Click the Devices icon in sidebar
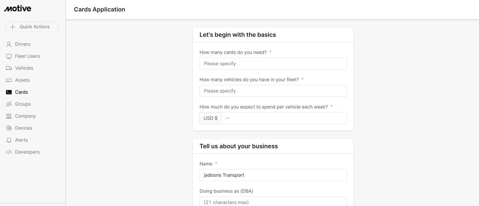The width and height of the screenshot is (479, 206). [x=9, y=128]
